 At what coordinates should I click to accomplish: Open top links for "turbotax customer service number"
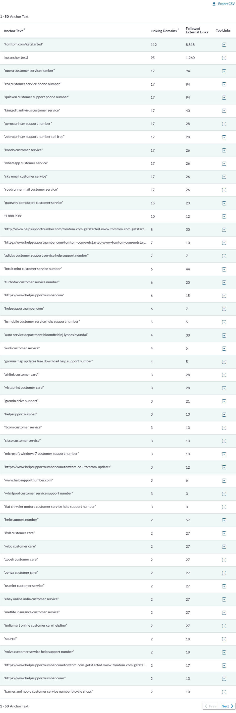pos(224,283)
